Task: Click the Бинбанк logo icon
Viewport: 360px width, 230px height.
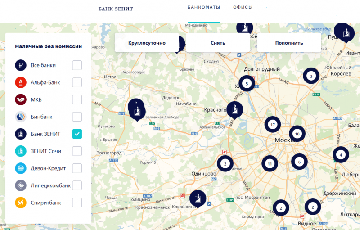Action: pyautogui.click(x=21, y=117)
